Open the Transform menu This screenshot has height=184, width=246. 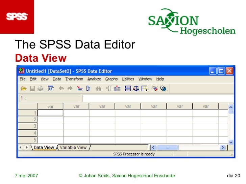pyautogui.click(x=74, y=79)
